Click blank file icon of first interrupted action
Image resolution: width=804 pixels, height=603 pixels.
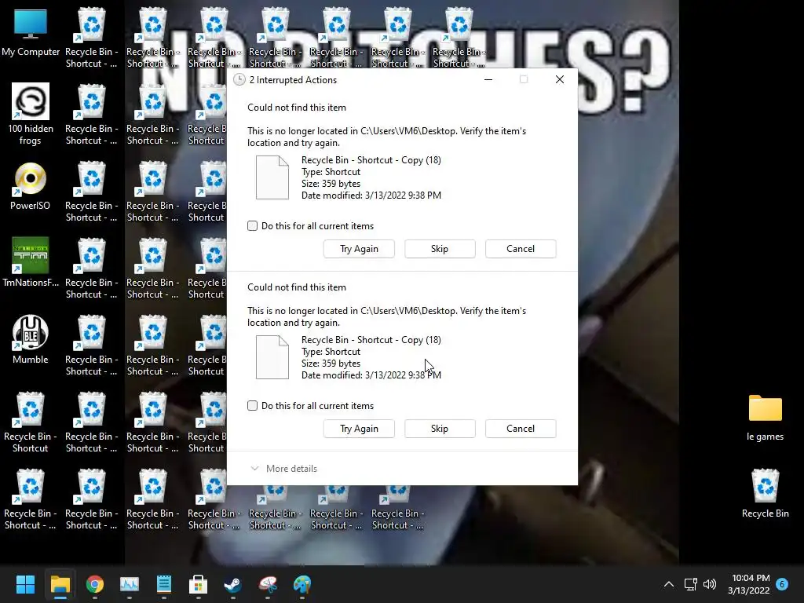click(x=272, y=177)
